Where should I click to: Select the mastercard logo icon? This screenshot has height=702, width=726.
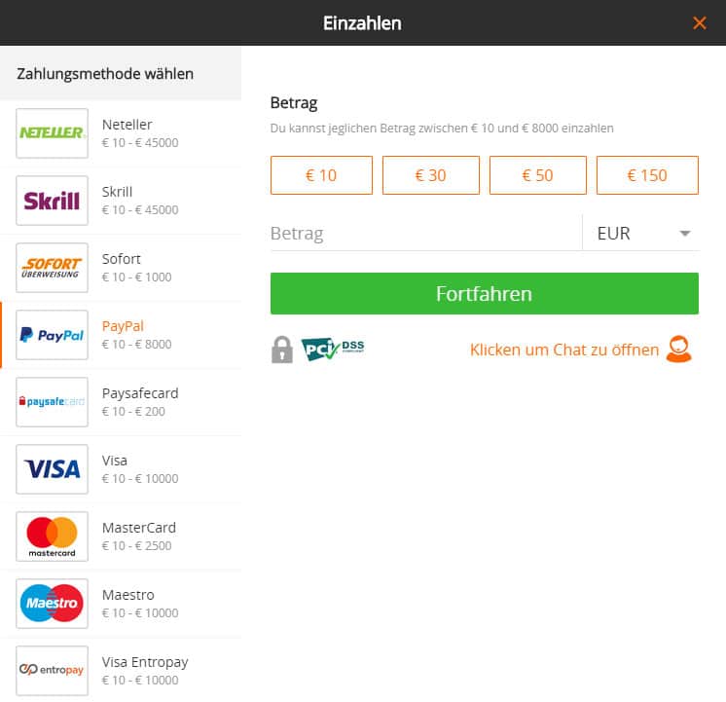tap(52, 536)
